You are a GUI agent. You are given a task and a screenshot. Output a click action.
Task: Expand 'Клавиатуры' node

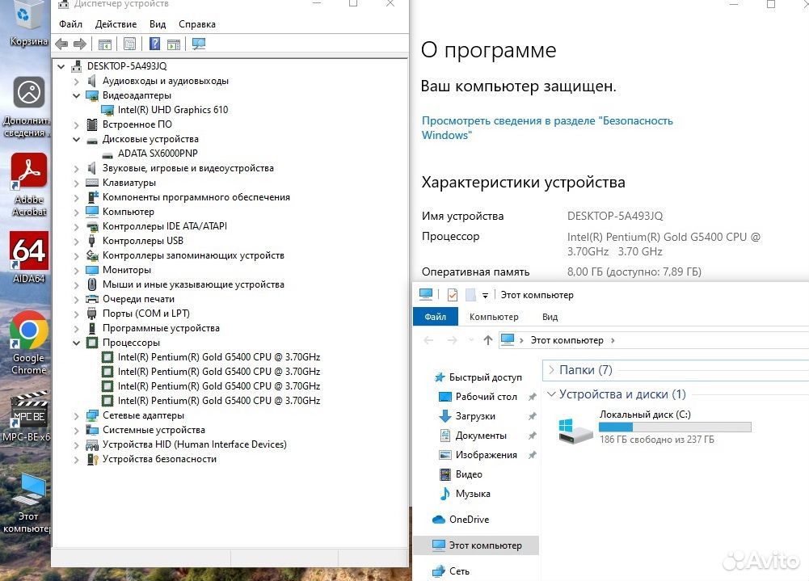[x=76, y=183]
